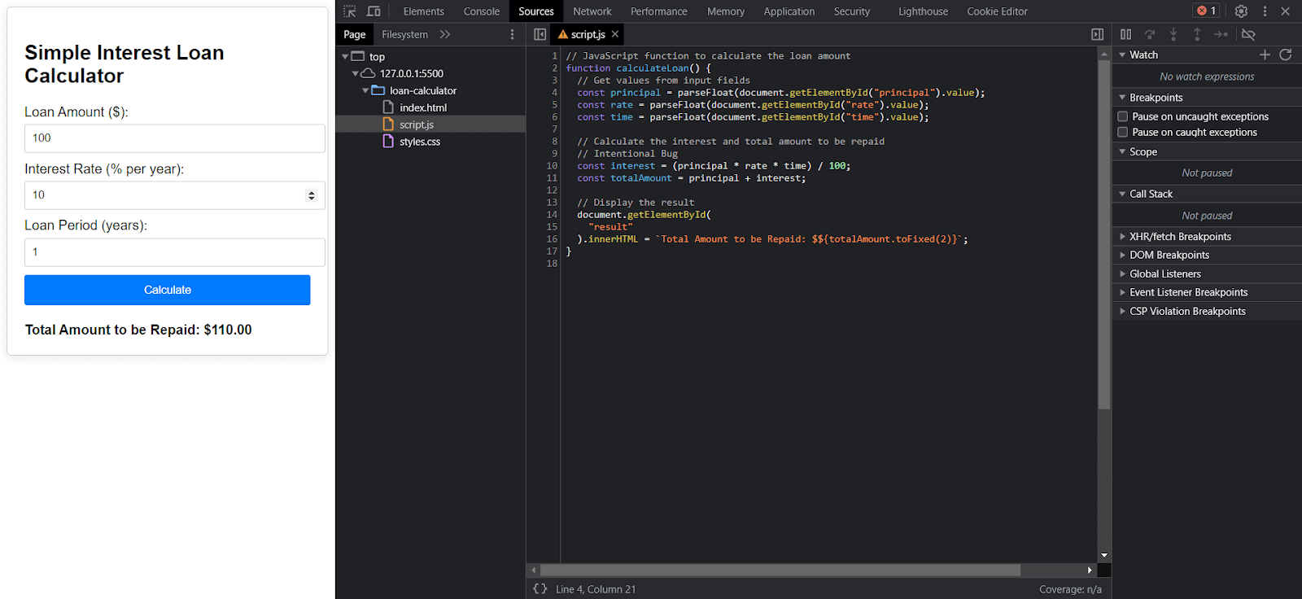Switch to the Application tab
Viewport: 1302px width, 599px height.
pos(789,11)
